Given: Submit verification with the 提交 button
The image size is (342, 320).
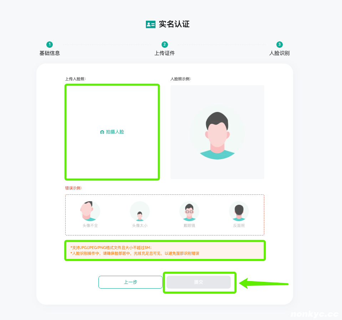Looking at the screenshot, I should 199,282.
